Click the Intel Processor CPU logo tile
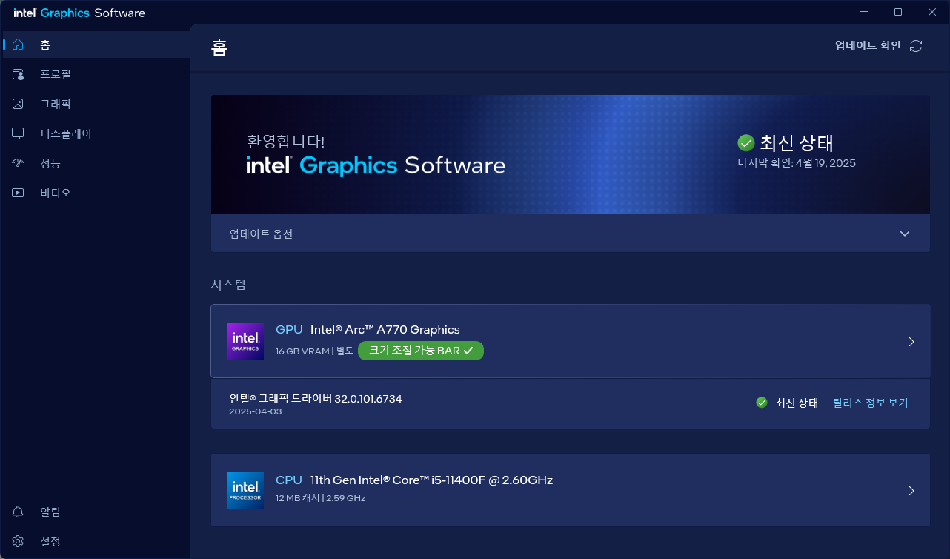Image resolution: width=950 pixels, height=559 pixels. point(245,490)
